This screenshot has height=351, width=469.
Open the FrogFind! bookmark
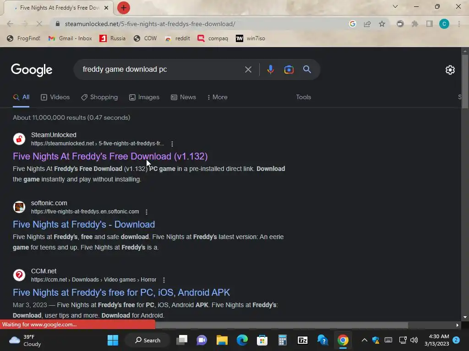pyautogui.click(x=24, y=38)
